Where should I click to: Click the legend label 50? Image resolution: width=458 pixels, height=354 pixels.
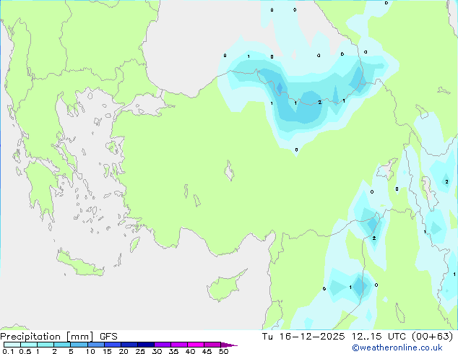(223, 351)
